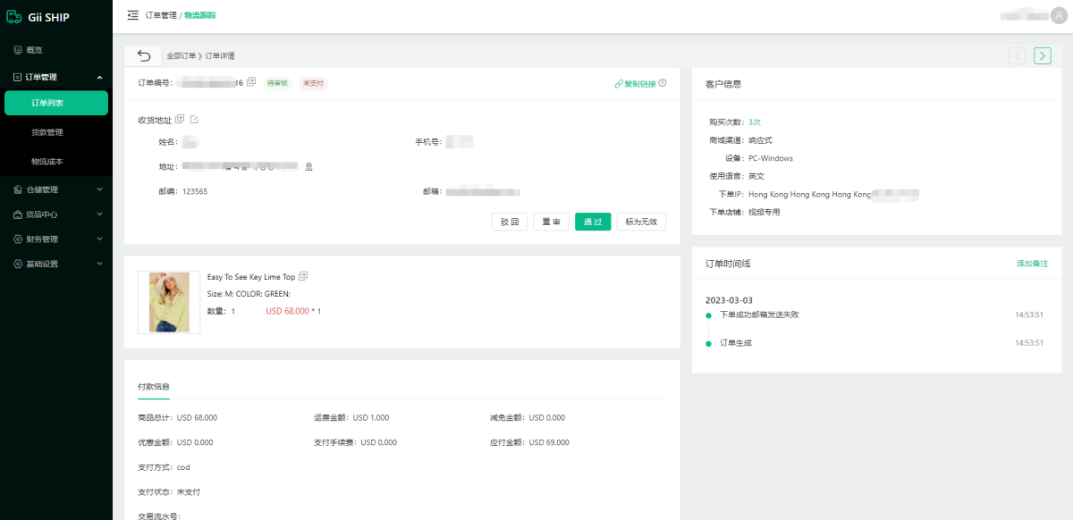This screenshot has width=1073, height=520.
Task: Copy the order number via copy icon
Action: (x=251, y=82)
